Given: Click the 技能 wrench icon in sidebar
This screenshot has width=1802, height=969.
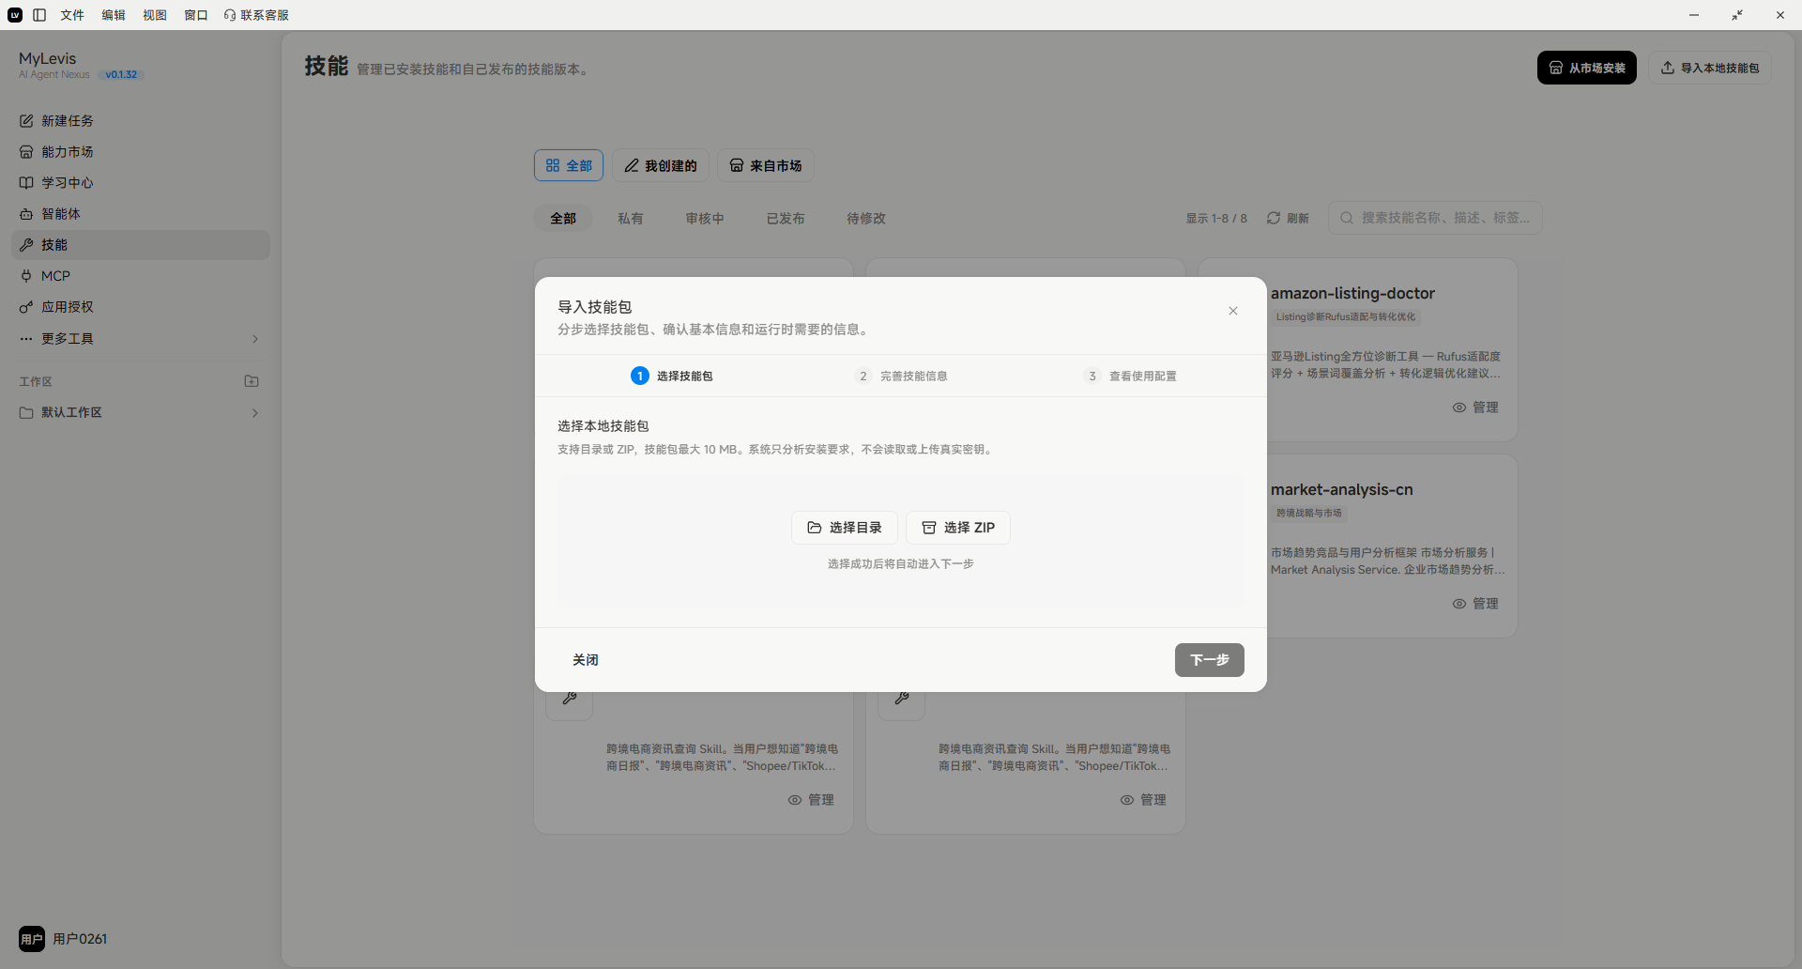Looking at the screenshot, I should 26,245.
